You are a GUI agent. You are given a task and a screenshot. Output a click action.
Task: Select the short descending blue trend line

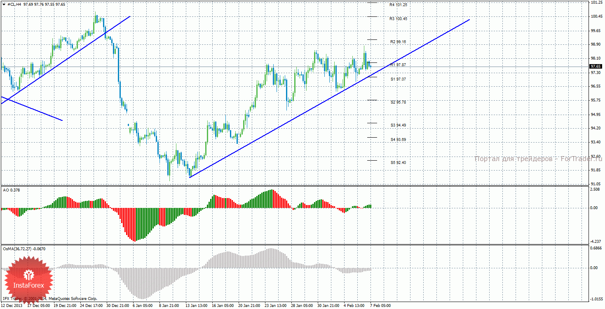click(x=33, y=109)
